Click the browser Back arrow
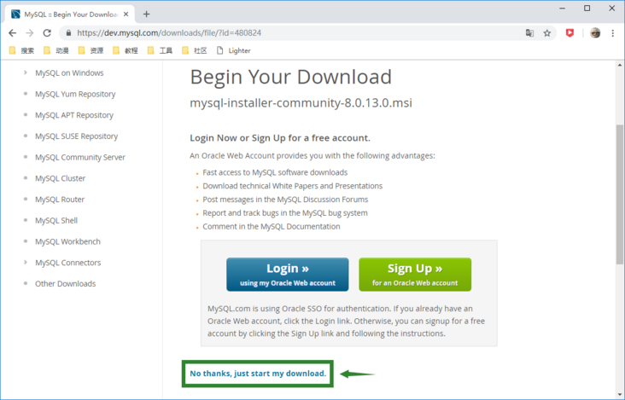The width and height of the screenshot is (625, 400). [x=12, y=33]
